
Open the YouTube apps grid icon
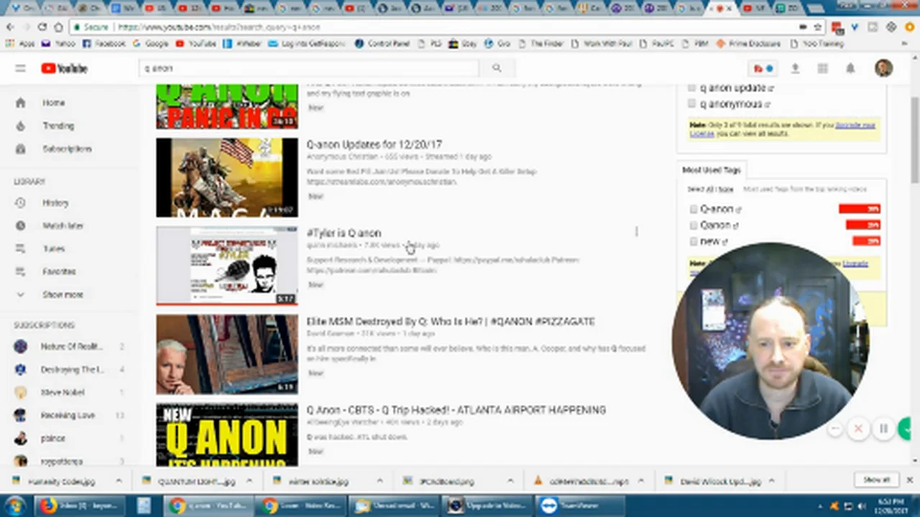[822, 68]
